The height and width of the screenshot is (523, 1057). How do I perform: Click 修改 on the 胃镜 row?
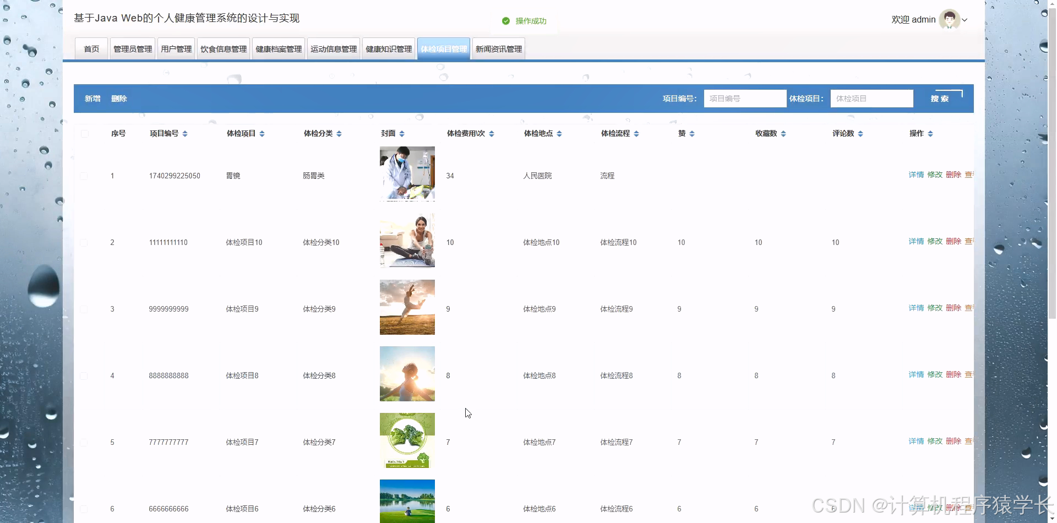click(934, 175)
